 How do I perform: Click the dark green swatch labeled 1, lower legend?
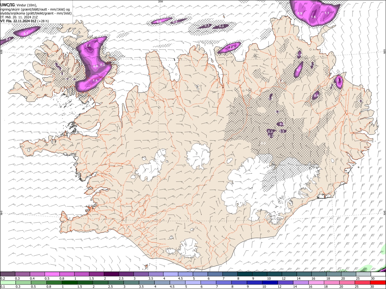[x=70, y=282]
